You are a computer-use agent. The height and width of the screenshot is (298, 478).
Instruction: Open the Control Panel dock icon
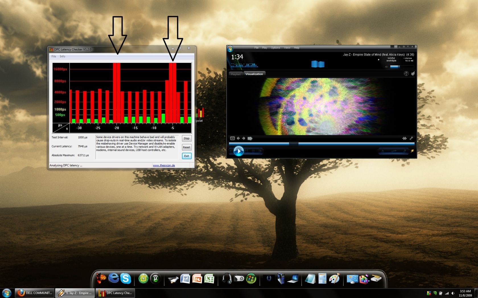352,279
